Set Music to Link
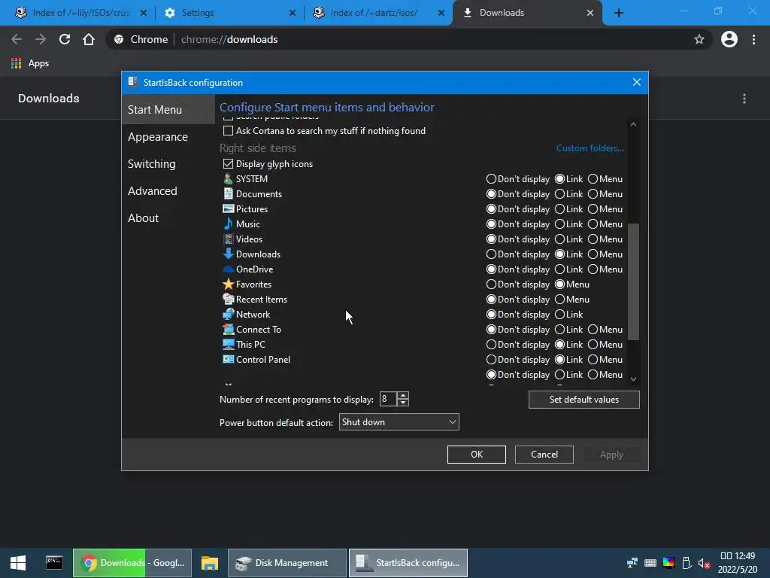 (559, 224)
